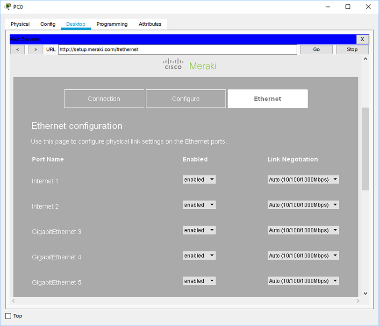Screen dimensions: 379x326
Task: Open Internet 2 enabled dropdown
Action: (x=199, y=205)
